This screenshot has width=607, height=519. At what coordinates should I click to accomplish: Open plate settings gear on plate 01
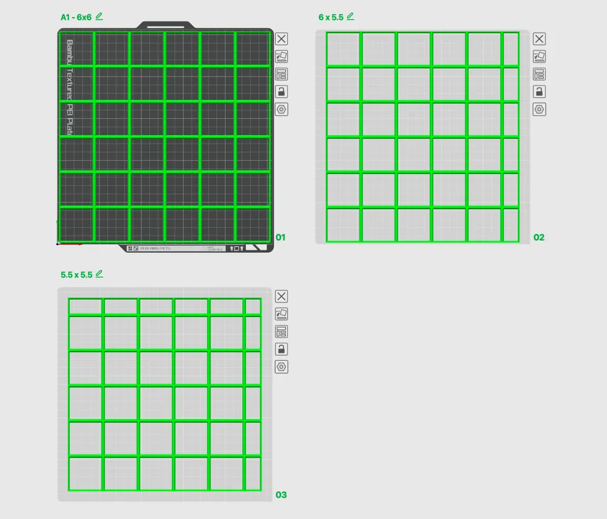[x=281, y=109]
